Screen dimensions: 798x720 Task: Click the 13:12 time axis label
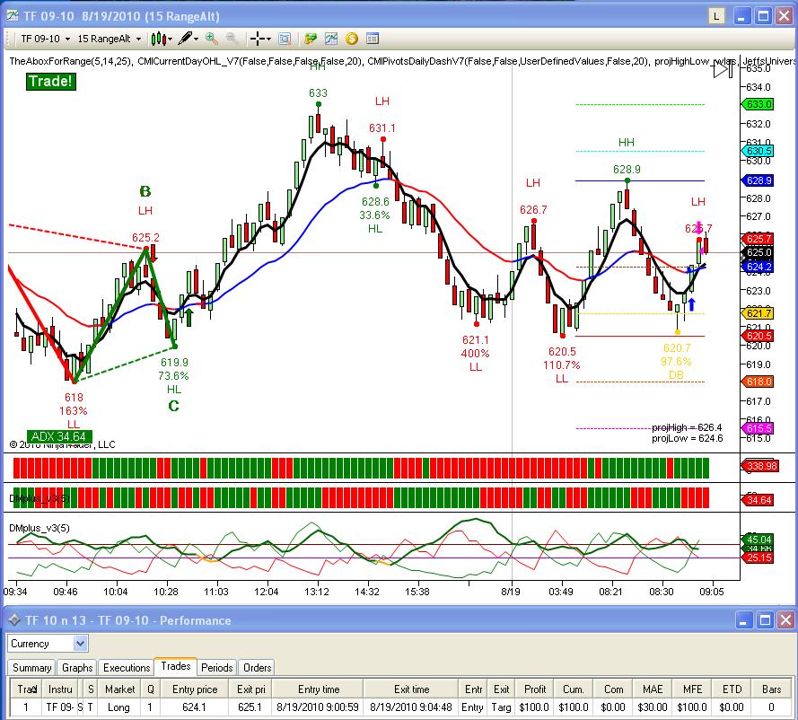pos(317,592)
